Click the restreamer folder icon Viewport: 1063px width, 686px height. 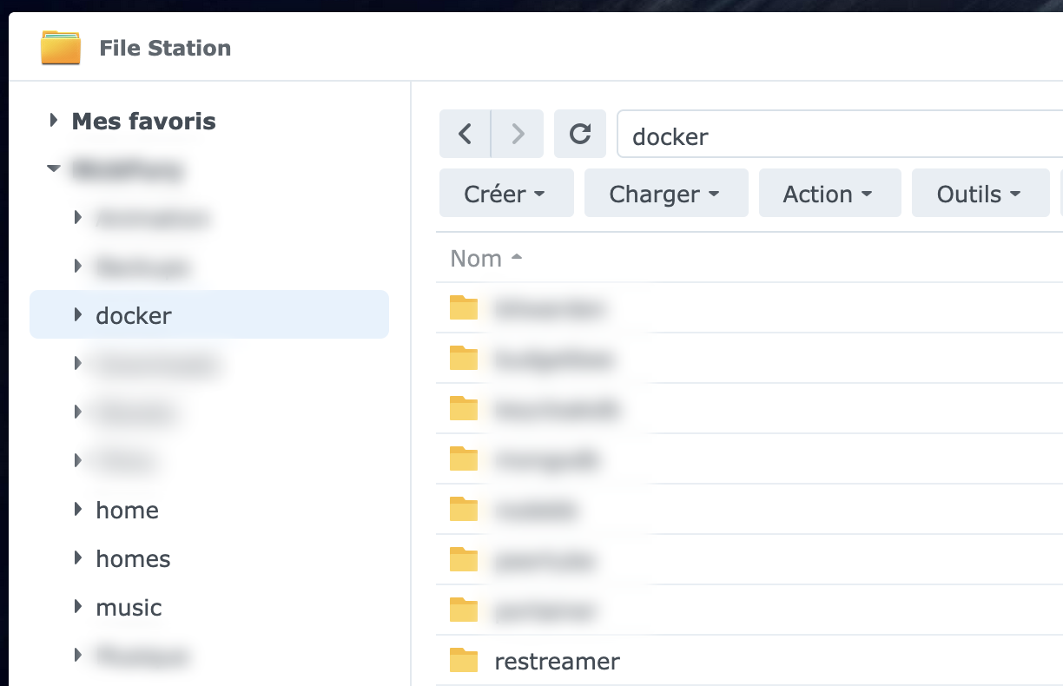coord(464,661)
